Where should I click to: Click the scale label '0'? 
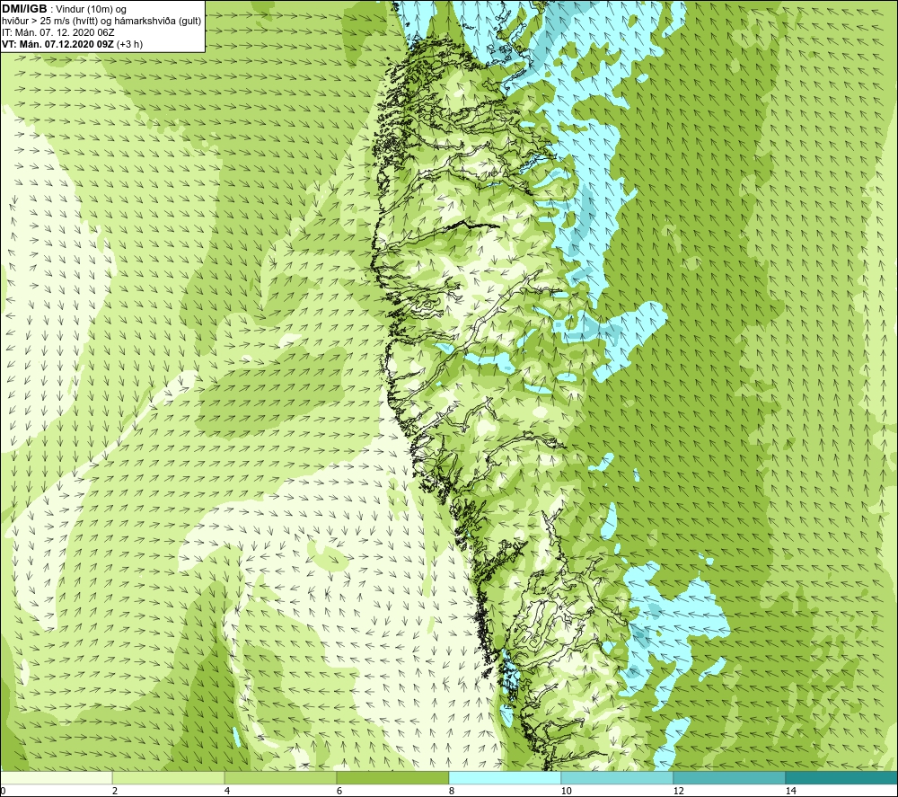[3, 791]
